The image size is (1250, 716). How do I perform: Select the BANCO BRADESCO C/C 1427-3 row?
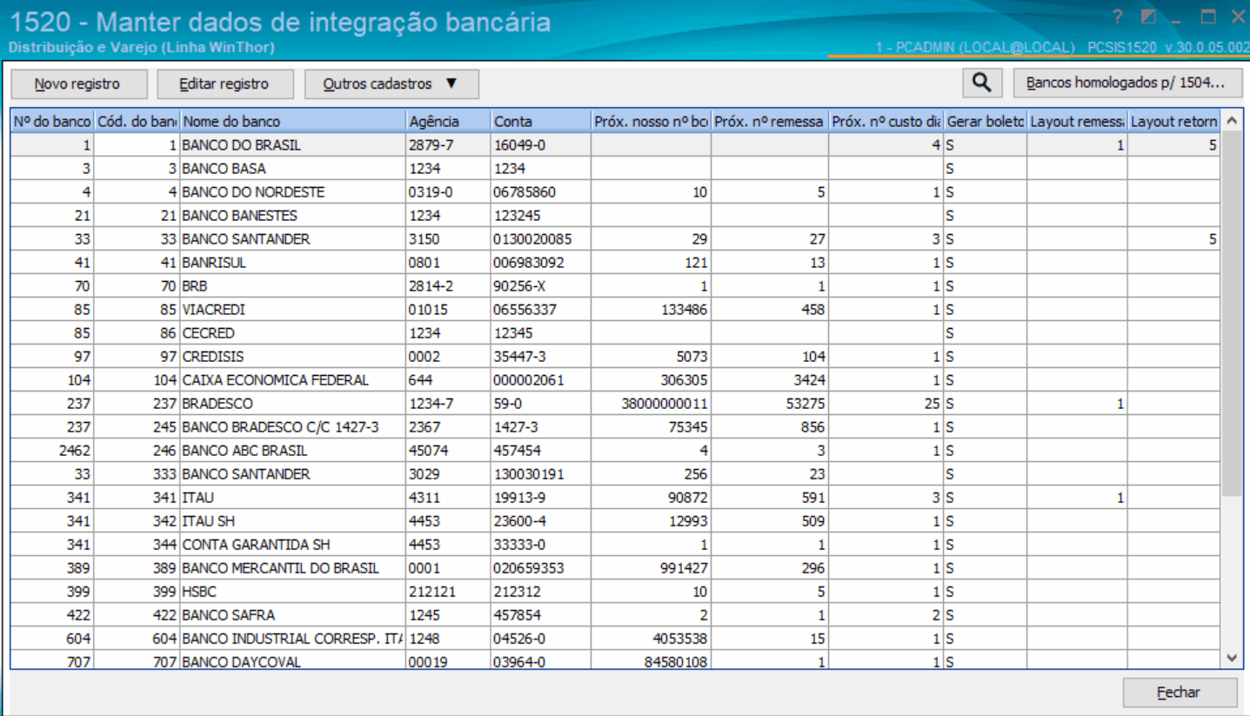tap(616, 427)
